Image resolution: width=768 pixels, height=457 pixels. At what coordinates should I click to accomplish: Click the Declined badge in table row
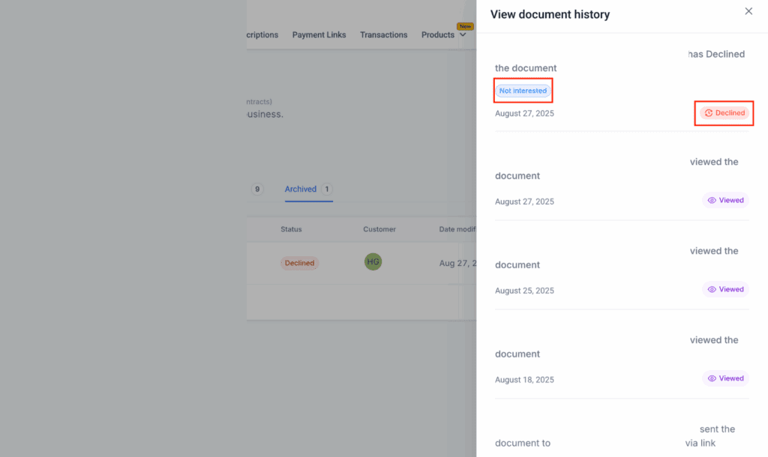(299, 263)
